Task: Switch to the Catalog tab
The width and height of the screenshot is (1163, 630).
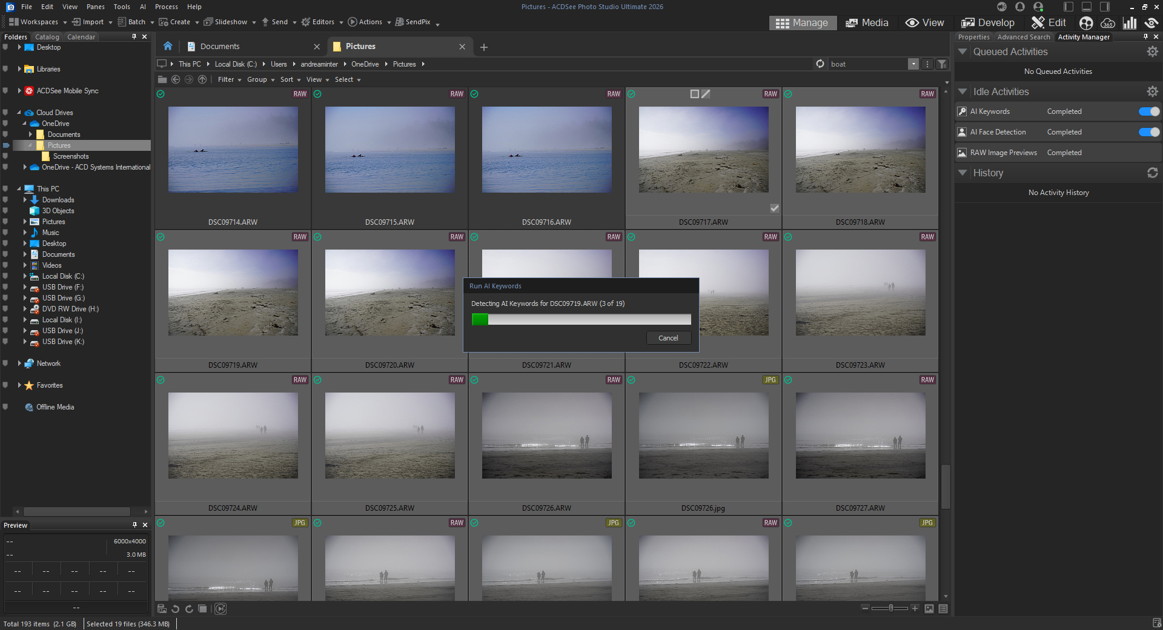Action: point(47,37)
